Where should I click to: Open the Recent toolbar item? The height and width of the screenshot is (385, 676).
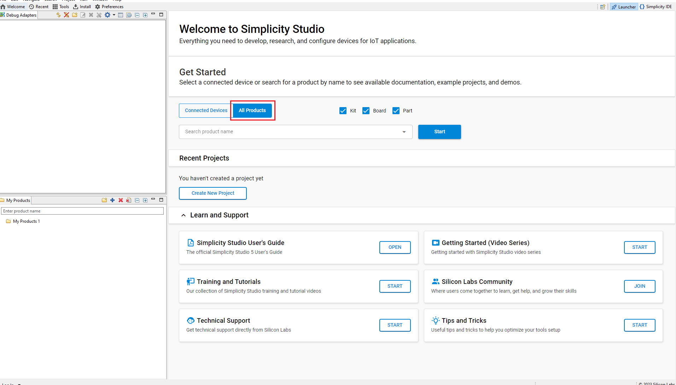pyautogui.click(x=39, y=7)
